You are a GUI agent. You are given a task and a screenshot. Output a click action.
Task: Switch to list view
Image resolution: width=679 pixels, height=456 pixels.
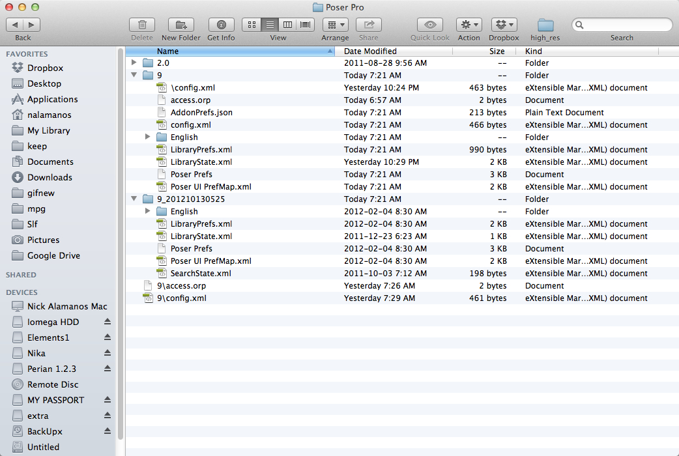pyautogui.click(x=270, y=25)
